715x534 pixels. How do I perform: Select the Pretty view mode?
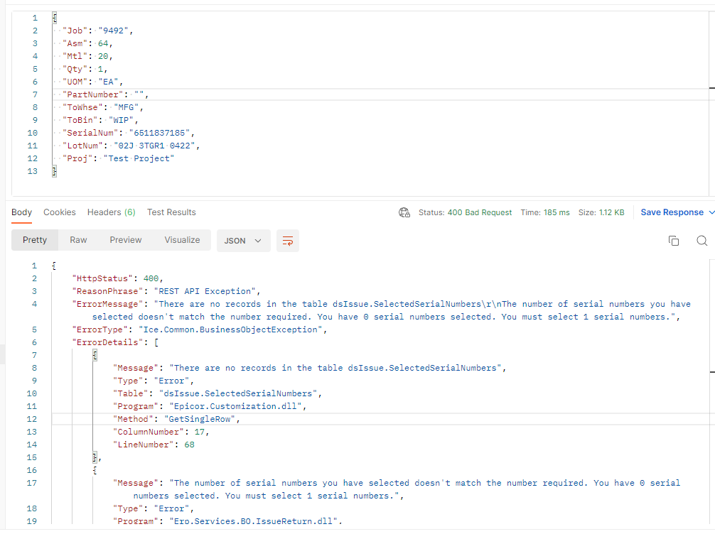35,240
